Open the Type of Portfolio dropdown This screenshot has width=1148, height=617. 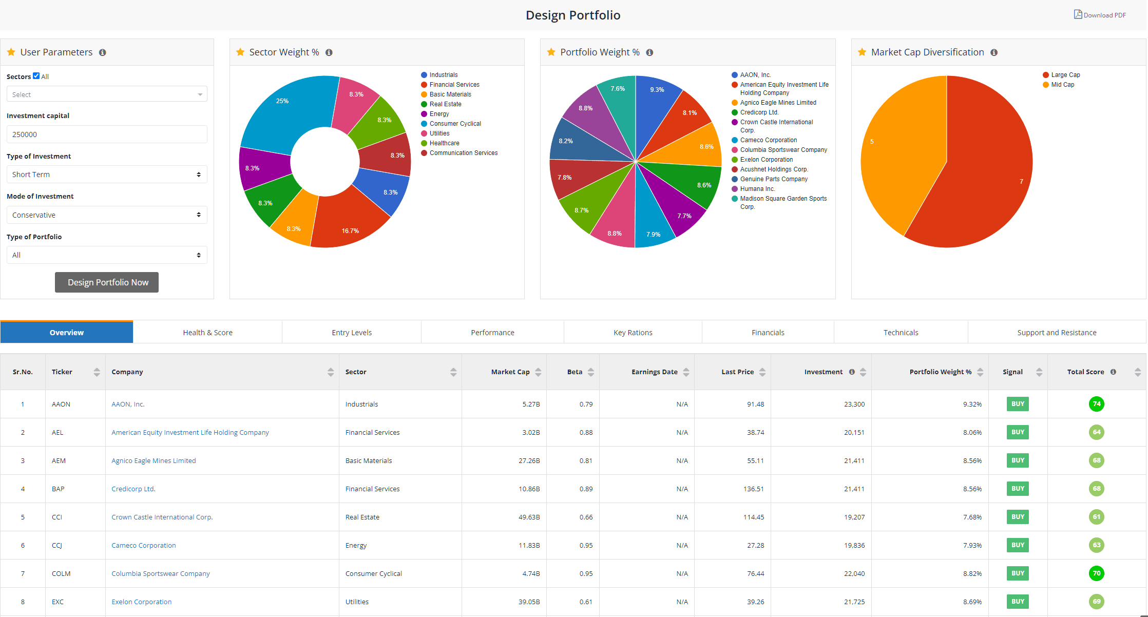(x=106, y=255)
